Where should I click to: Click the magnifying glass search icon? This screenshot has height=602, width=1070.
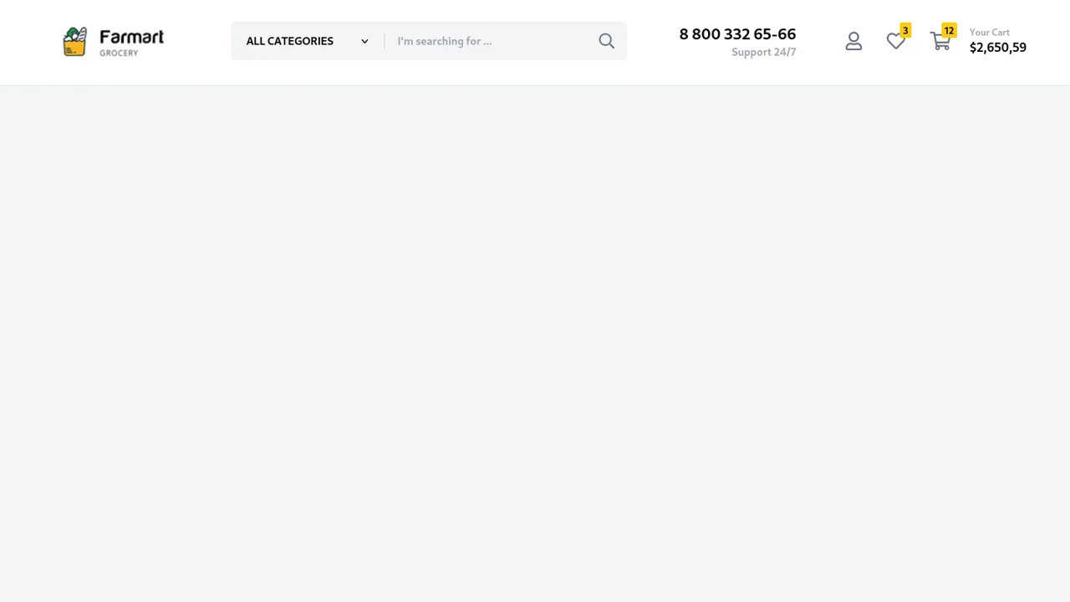(607, 41)
